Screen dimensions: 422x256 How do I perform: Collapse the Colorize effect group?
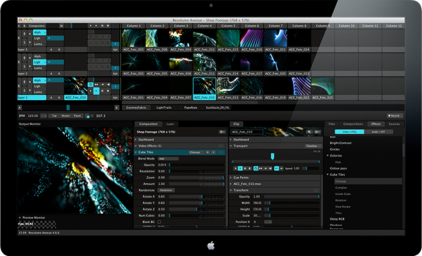328,156
